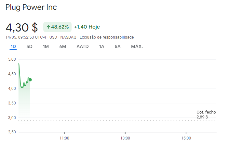
Task: Click the Cot. fecho 2,89 $ label
Action: [x=206, y=115]
